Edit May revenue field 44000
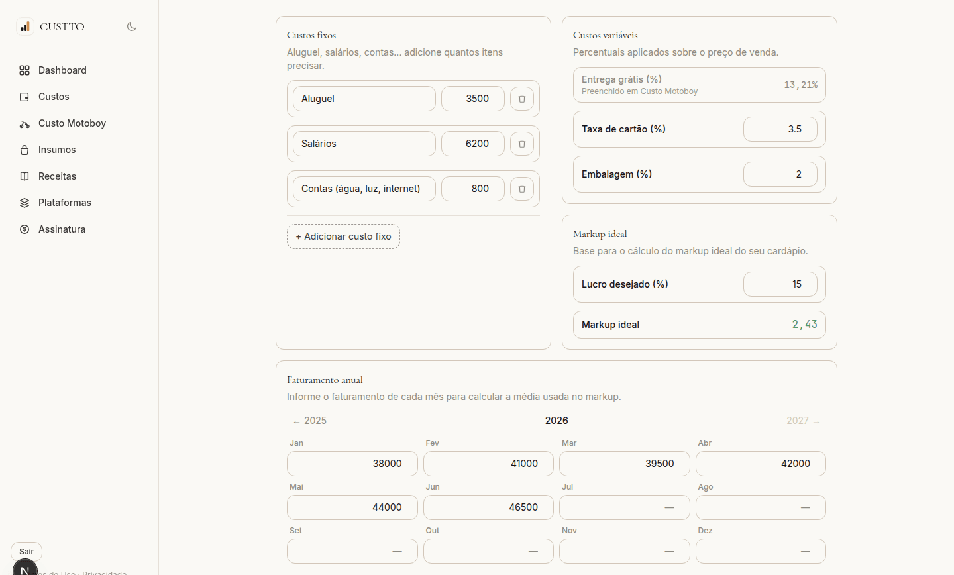This screenshot has height=575, width=954. pyautogui.click(x=352, y=507)
